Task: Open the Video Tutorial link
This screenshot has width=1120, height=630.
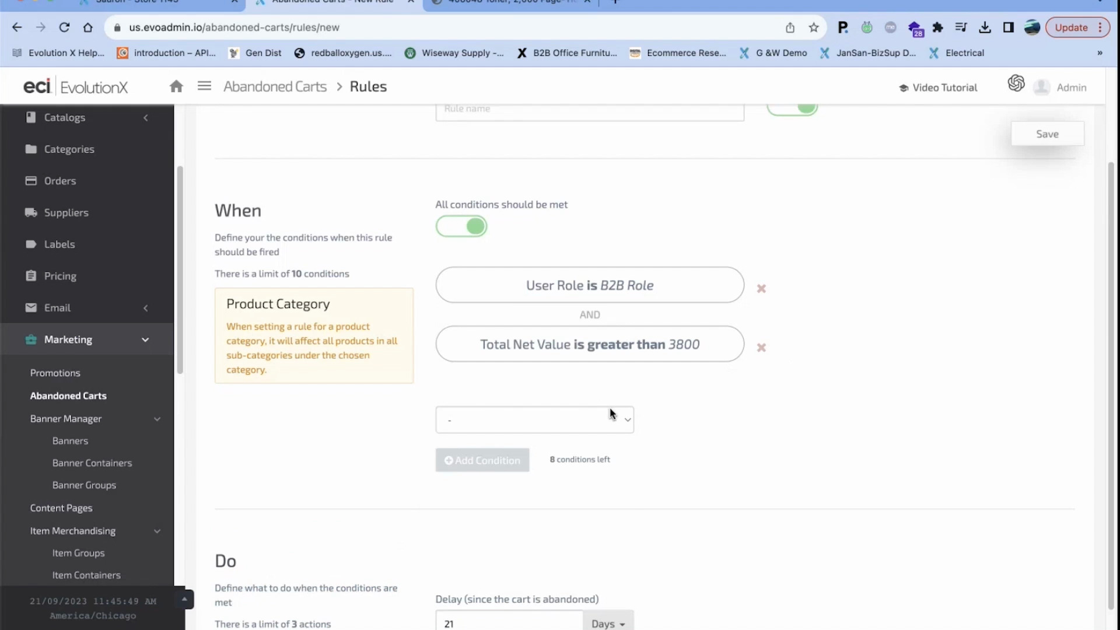Action: [x=938, y=87]
